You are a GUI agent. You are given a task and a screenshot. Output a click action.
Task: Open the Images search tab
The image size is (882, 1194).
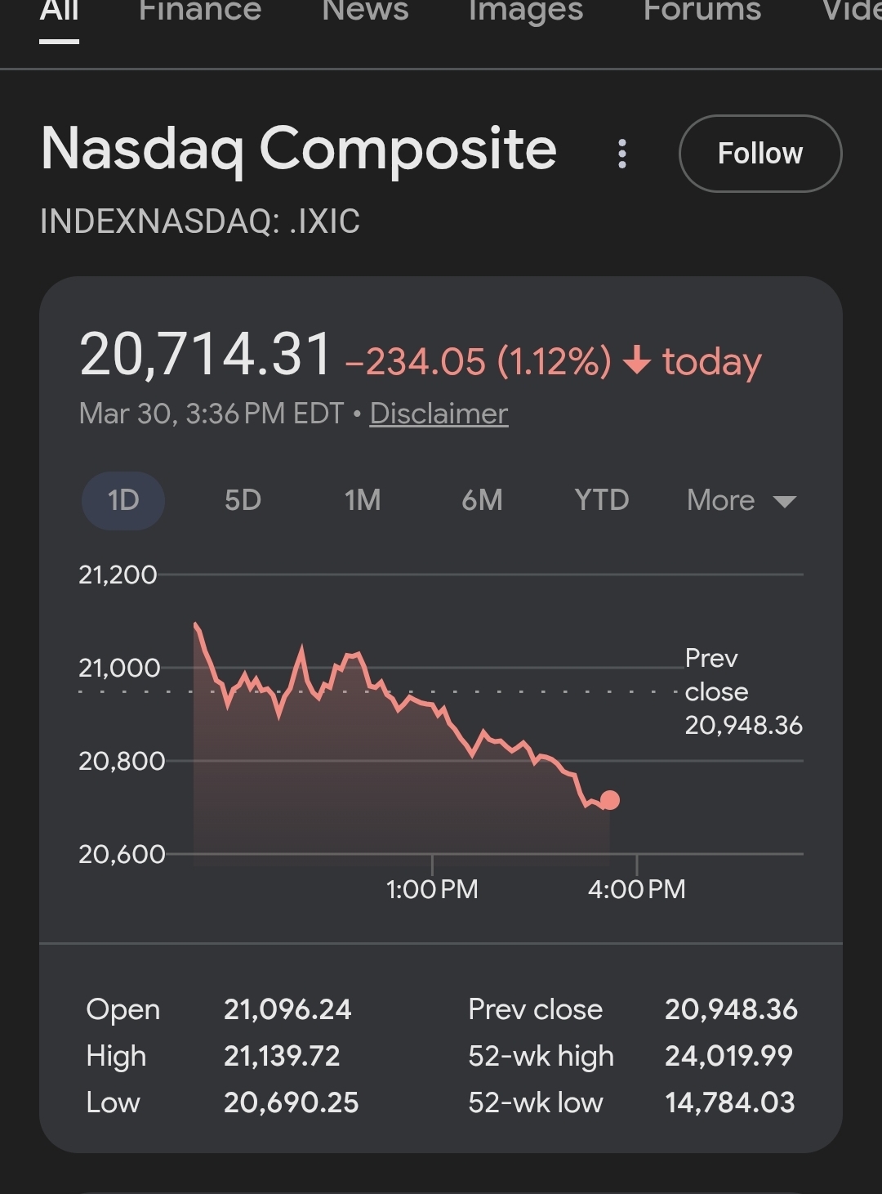[x=526, y=11]
